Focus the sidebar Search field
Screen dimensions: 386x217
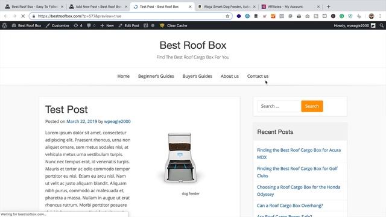click(x=279, y=106)
